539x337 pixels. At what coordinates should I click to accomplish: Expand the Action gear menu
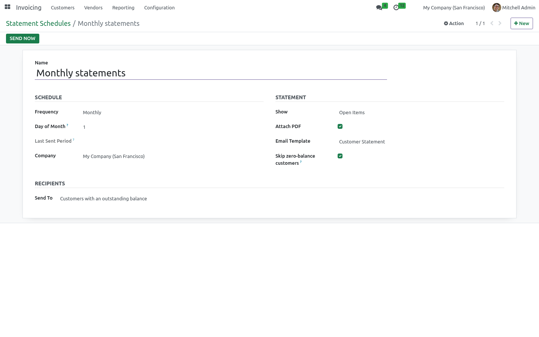click(454, 23)
